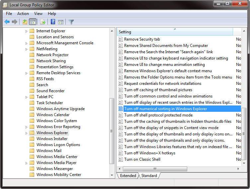Toggle Show/Hide Console Tree toolbar icon
Viewport: 250px width, 189px height.
point(33,22)
